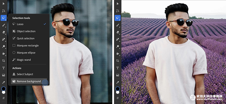Select the Crop tool beside the lavender photo
Viewport: 226px width, 104px height.
pyautogui.click(x=118, y=61)
